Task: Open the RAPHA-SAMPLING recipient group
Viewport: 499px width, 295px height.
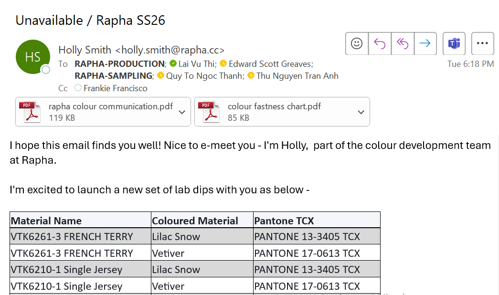Action: [113, 76]
